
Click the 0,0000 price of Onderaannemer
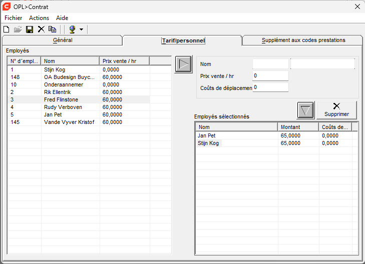(111, 84)
